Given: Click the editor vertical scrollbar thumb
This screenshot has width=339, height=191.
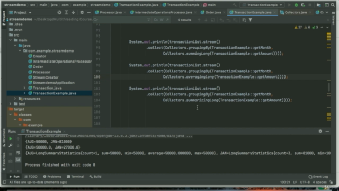Looking at the screenshot, I should (329, 87).
